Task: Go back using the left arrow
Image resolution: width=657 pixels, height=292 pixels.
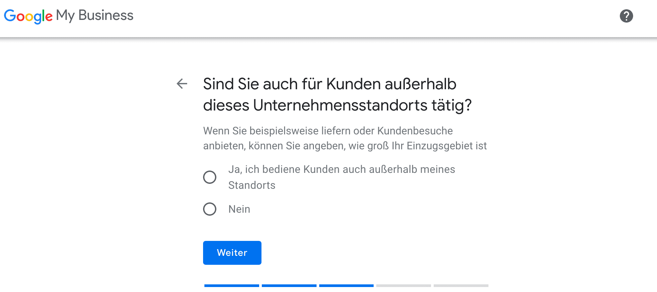Action: (182, 84)
